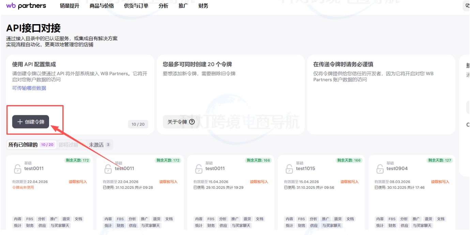
Task: Expand the 分析 navigation menu
Action: tap(163, 6)
